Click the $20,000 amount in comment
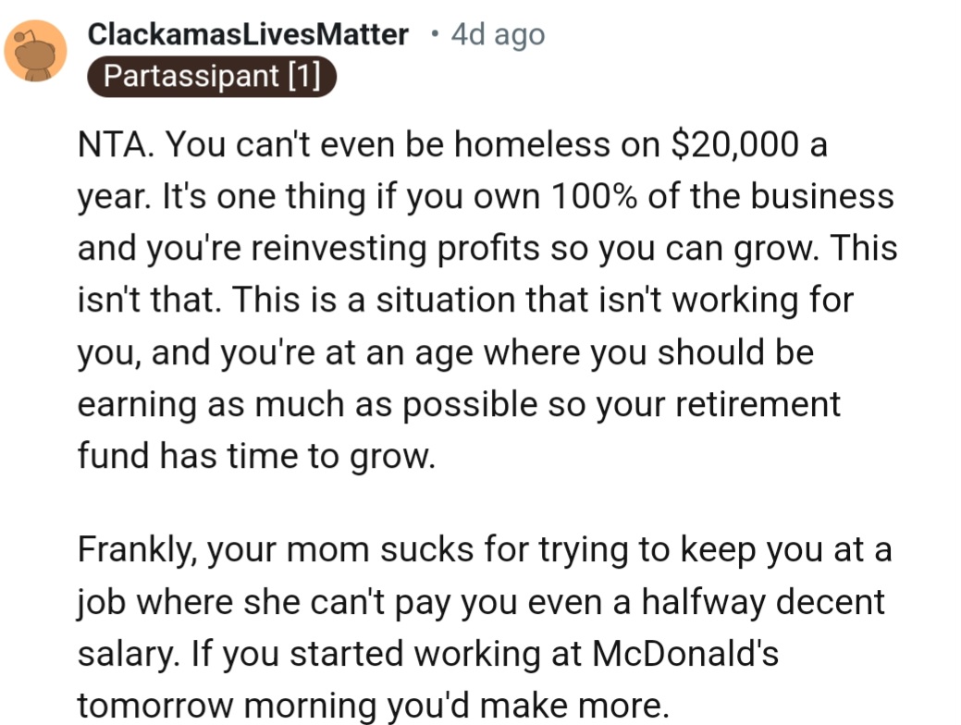This screenshot has width=961, height=725. (x=734, y=144)
